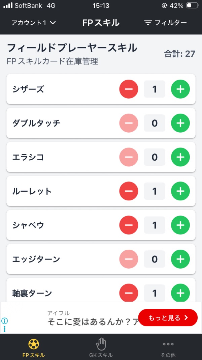The height and width of the screenshot is (360, 202).
Task: Remove one ルーレット skill card
Action: [129, 191]
